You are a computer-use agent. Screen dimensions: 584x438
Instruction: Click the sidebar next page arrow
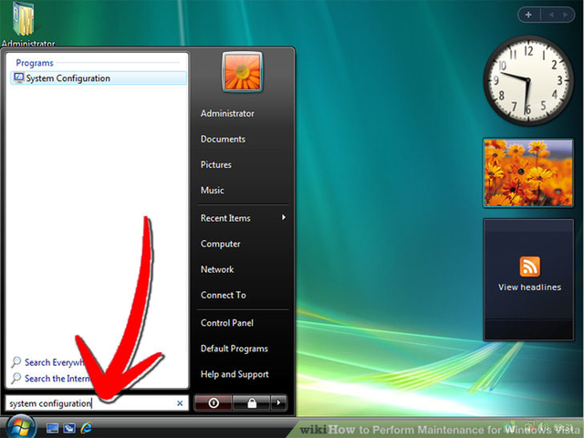point(566,15)
